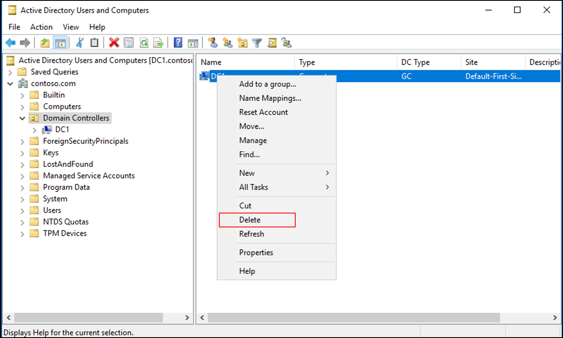563x338 pixels.
Task: Click the Forward arrow toolbar icon
Action: click(25, 43)
